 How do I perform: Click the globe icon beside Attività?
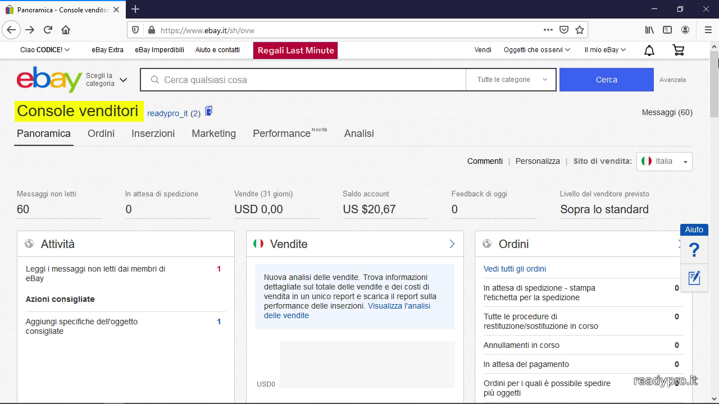tap(29, 244)
